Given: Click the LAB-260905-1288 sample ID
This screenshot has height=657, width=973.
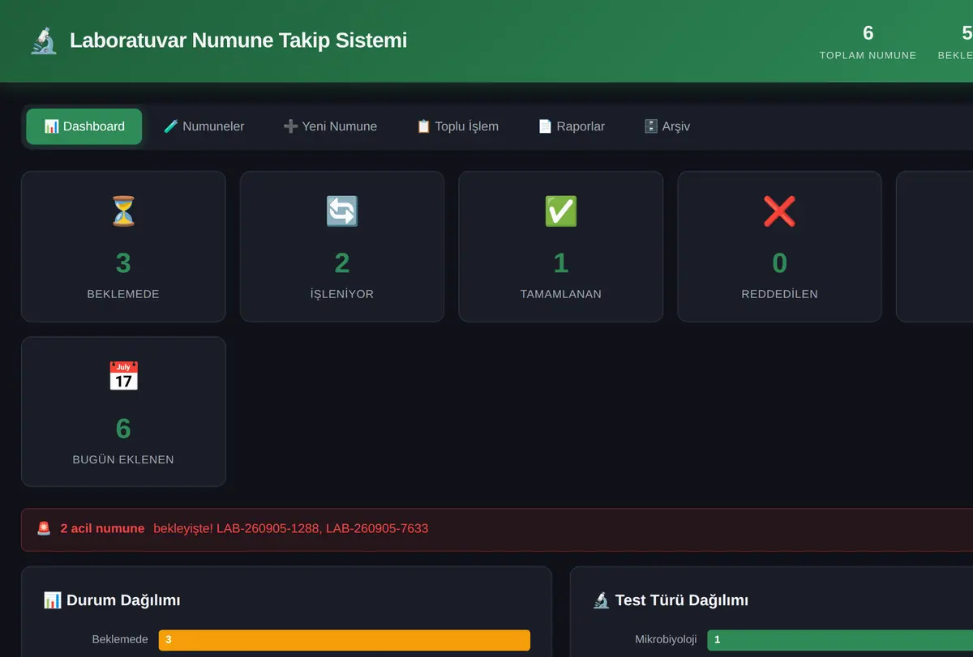Looking at the screenshot, I should coord(267,528).
